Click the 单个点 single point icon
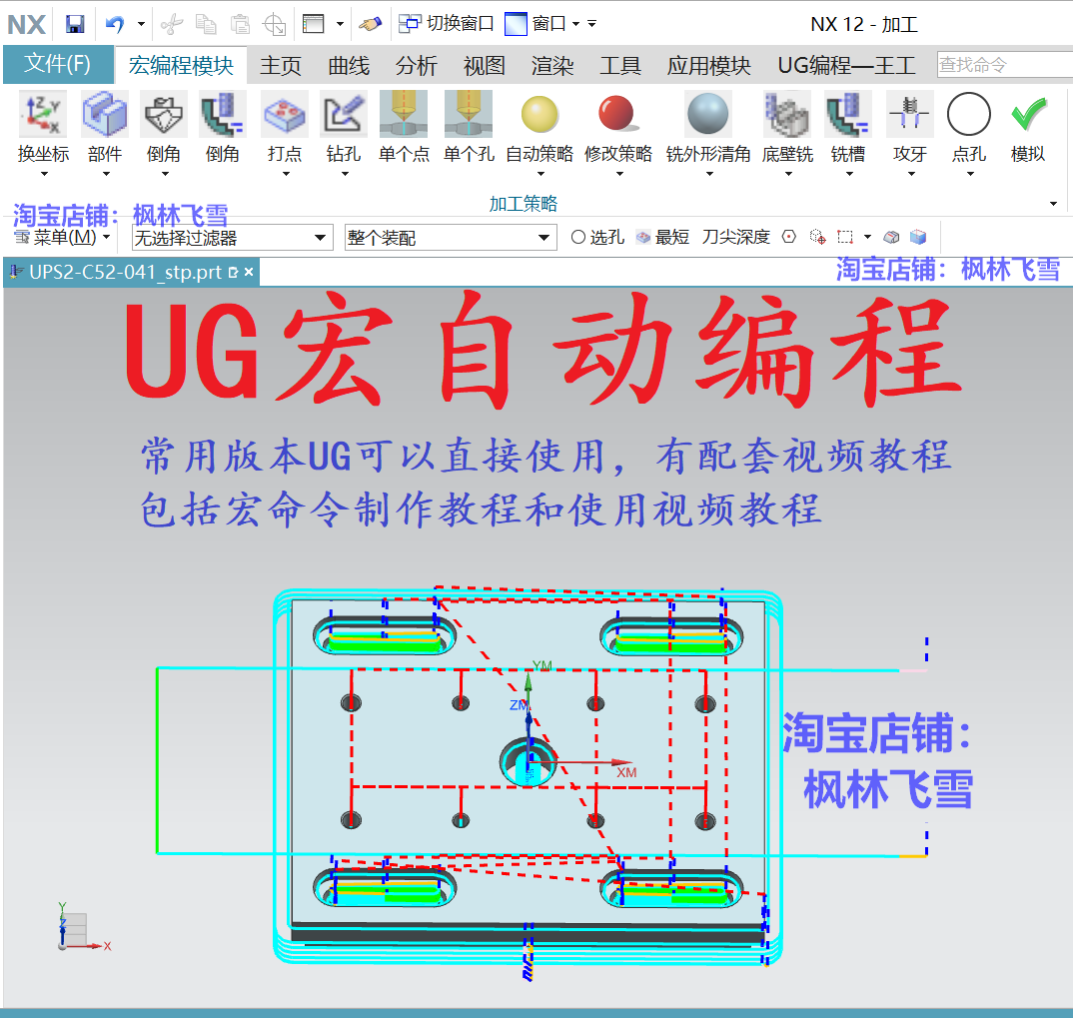The width and height of the screenshot is (1073, 1018). click(x=404, y=114)
